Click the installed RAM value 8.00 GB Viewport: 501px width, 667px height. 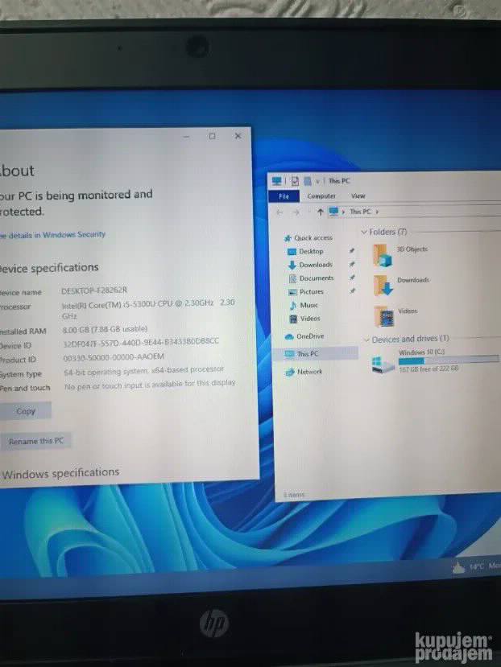tap(105, 329)
